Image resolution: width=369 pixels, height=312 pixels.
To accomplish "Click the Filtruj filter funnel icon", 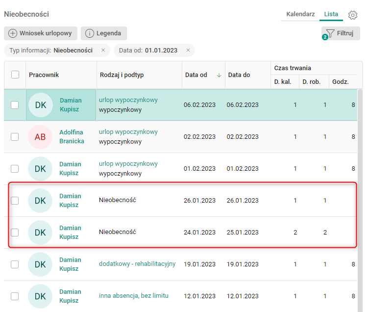I will tap(331, 33).
